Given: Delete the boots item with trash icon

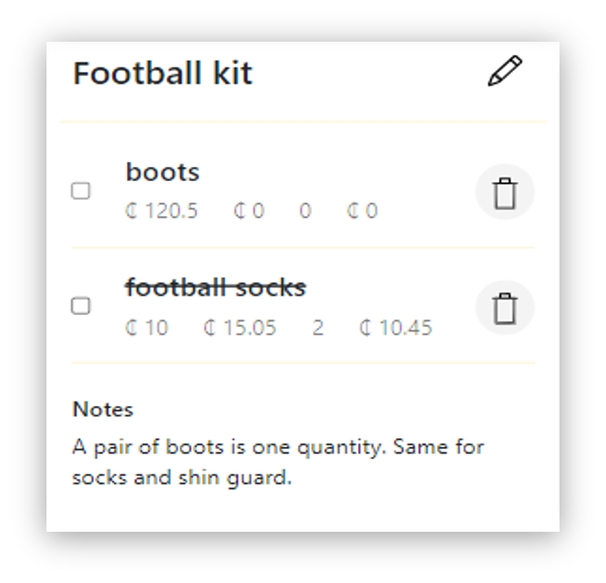Looking at the screenshot, I should click(x=505, y=192).
